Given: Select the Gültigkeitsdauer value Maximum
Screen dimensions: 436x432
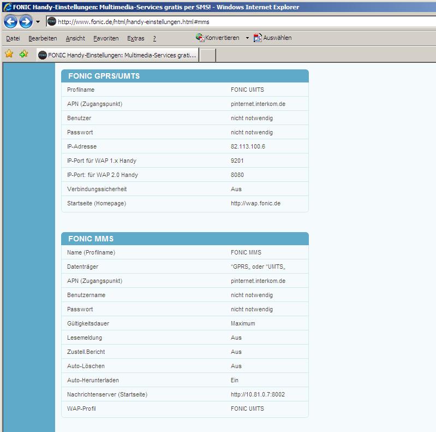Looking at the screenshot, I should click(243, 323).
